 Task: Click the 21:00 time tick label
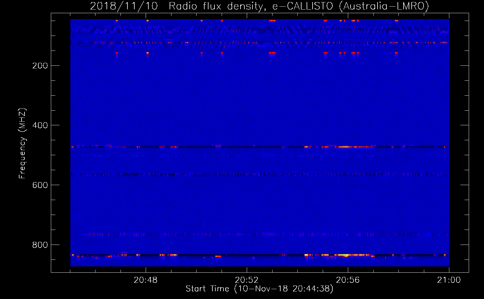point(449,280)
